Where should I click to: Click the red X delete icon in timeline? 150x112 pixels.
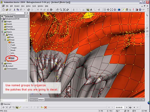click(x=45, y=107)
